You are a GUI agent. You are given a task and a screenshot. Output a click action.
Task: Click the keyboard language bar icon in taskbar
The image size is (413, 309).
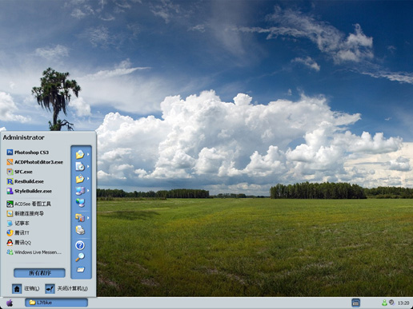355,303
